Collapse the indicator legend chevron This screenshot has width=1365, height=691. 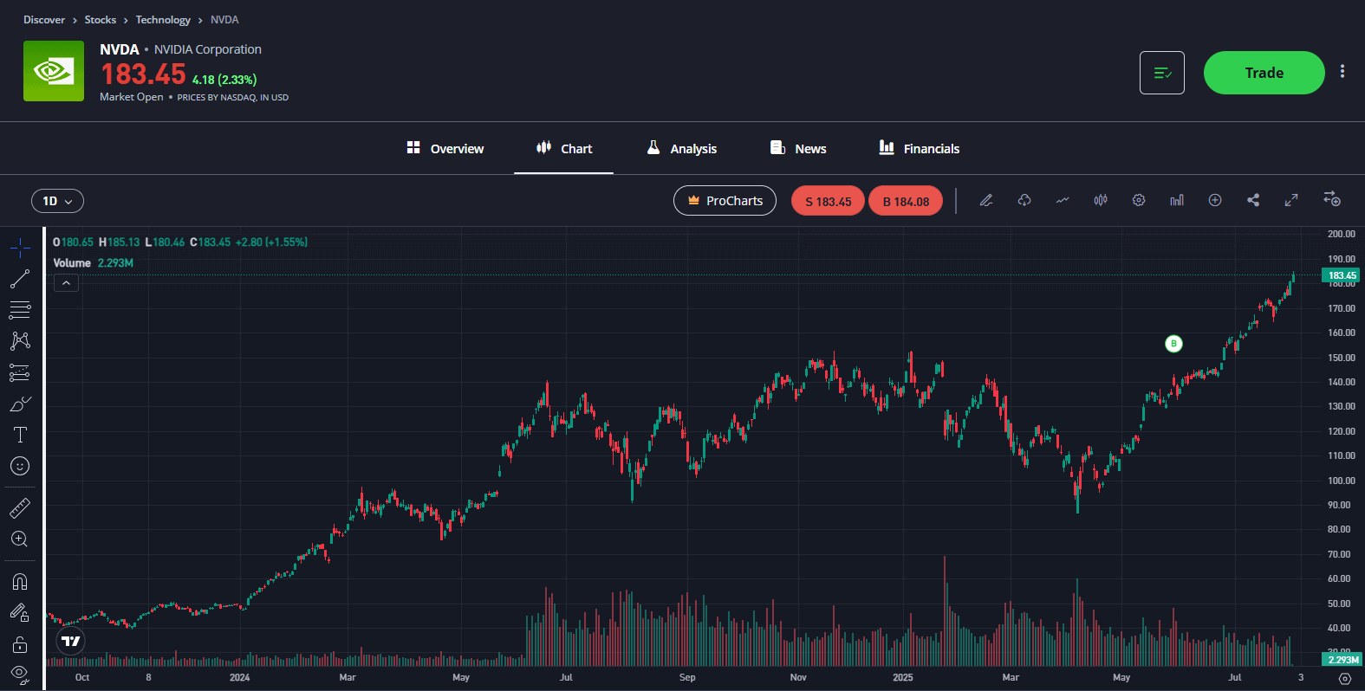[x=66, y=283]
